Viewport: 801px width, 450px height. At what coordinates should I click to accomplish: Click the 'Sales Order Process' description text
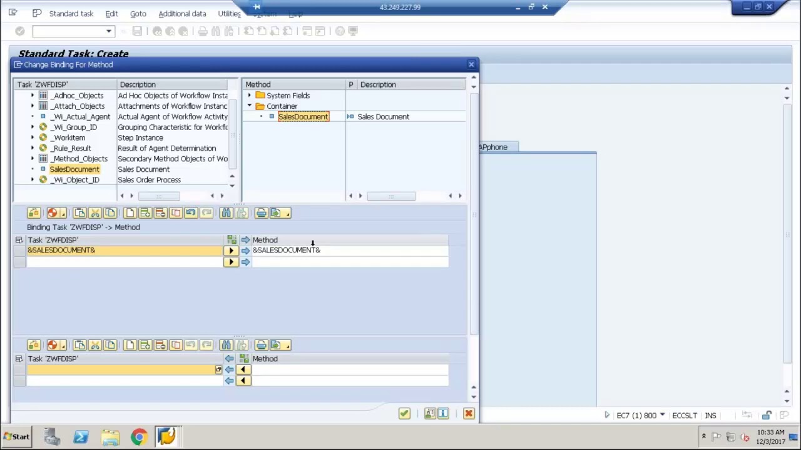point(149,180)
